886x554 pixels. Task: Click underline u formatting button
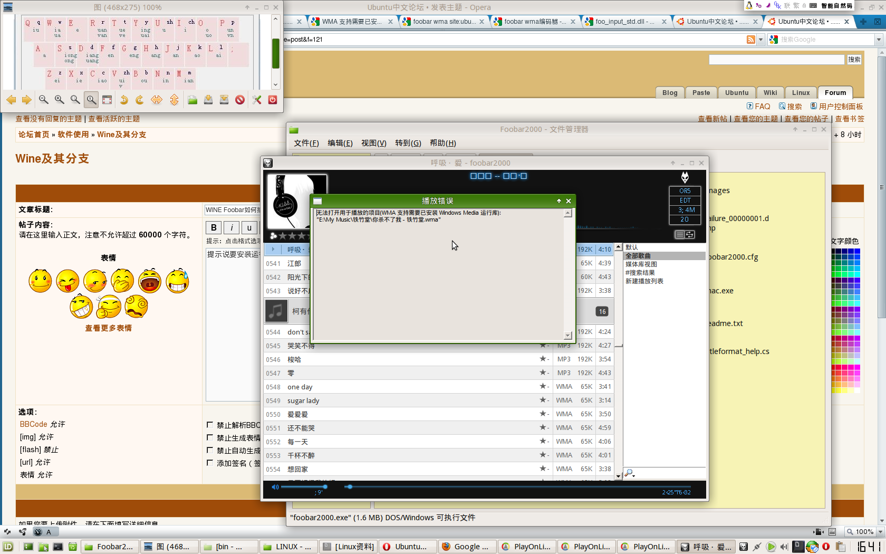tap(249, 227)
